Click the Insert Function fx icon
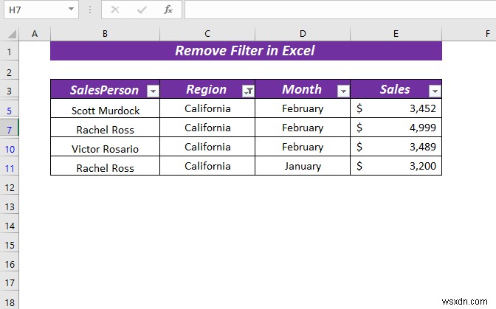This screenshot has width=496, height=309. [168, 10]
